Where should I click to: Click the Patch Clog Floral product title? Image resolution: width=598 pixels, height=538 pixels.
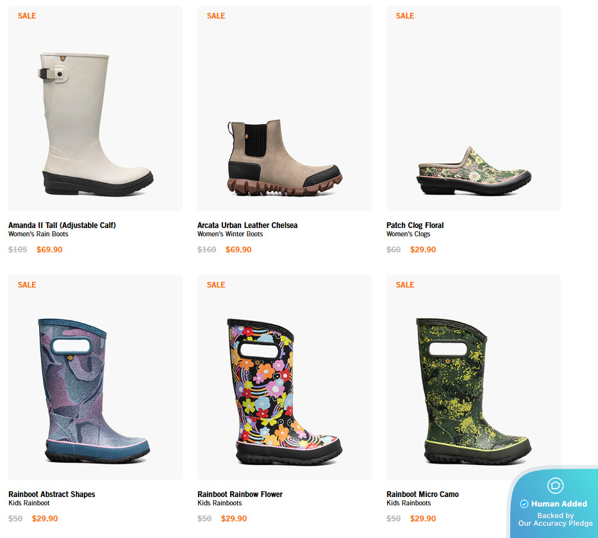click(x=415, y=225)
